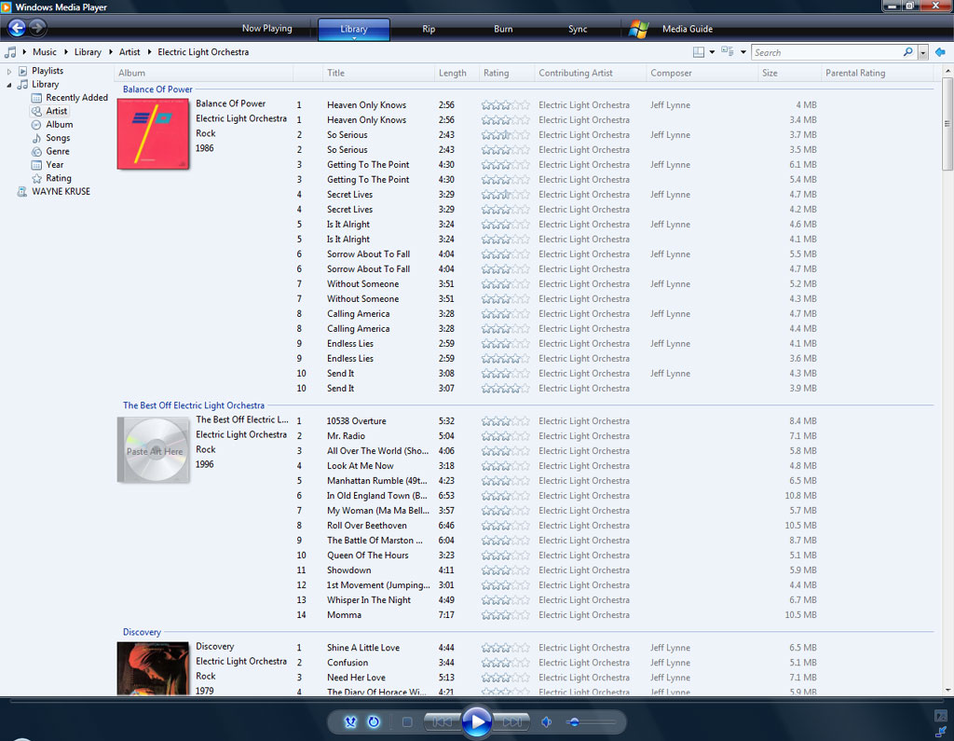954x741 pixels.
Task: Sort by the Contributing Artist column header
Action: click(590, 73)
